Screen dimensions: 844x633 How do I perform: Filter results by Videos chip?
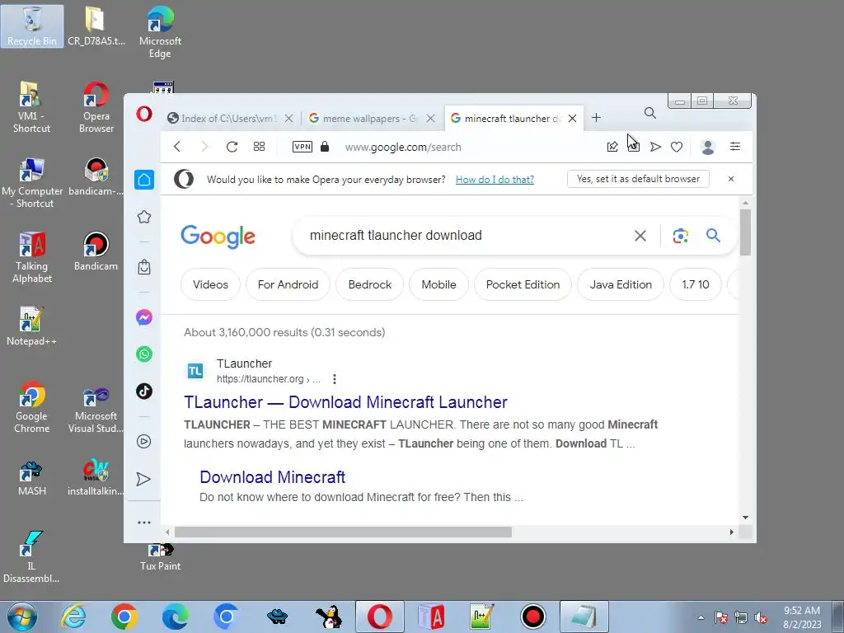[210, 284]
